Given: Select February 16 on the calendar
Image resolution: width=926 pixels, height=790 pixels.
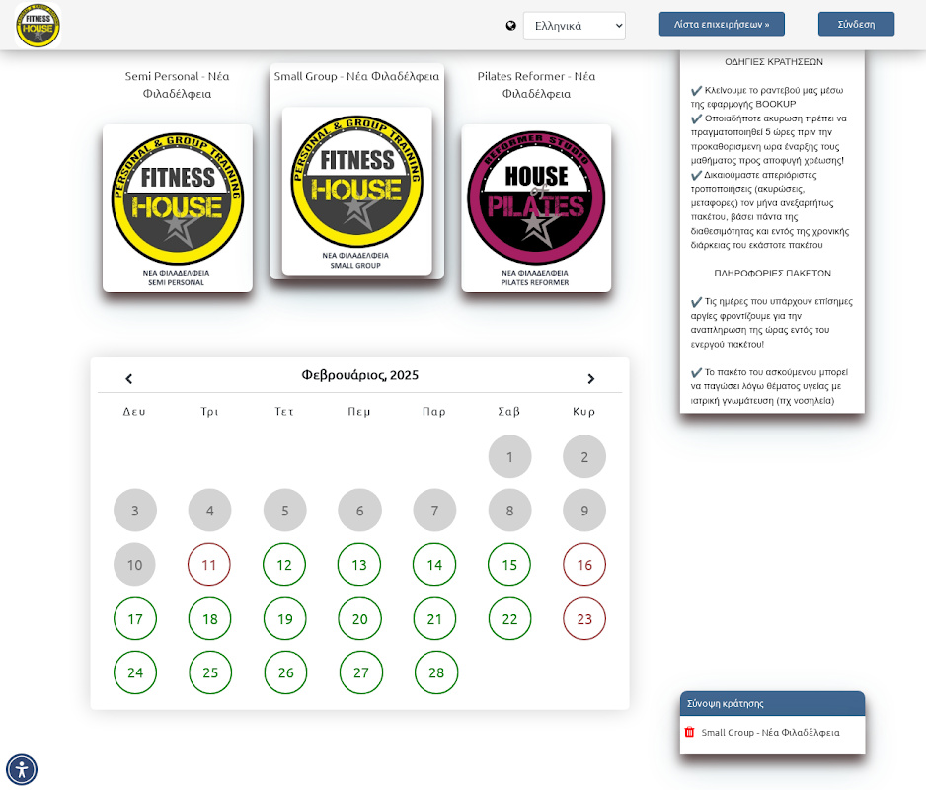Looking at the screenshot, I should pyautogui.click(x=584, y=564).
